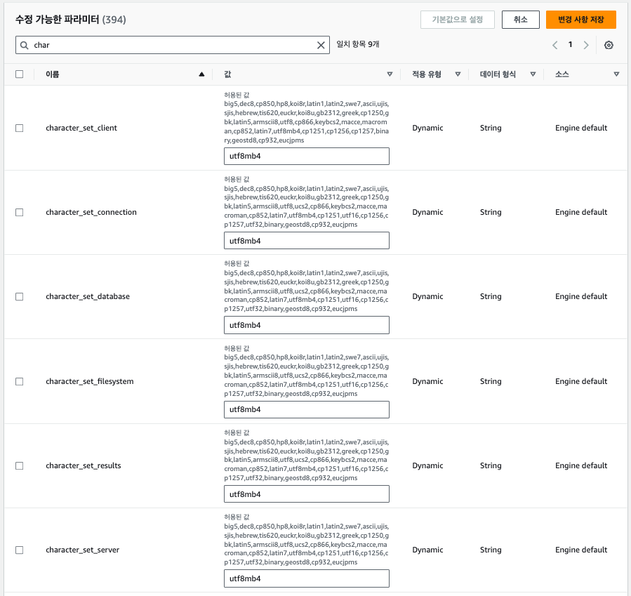Click the 일치 항목 9개 match count text
Screen dimensions: 631x596
click(x=358, y=44)
